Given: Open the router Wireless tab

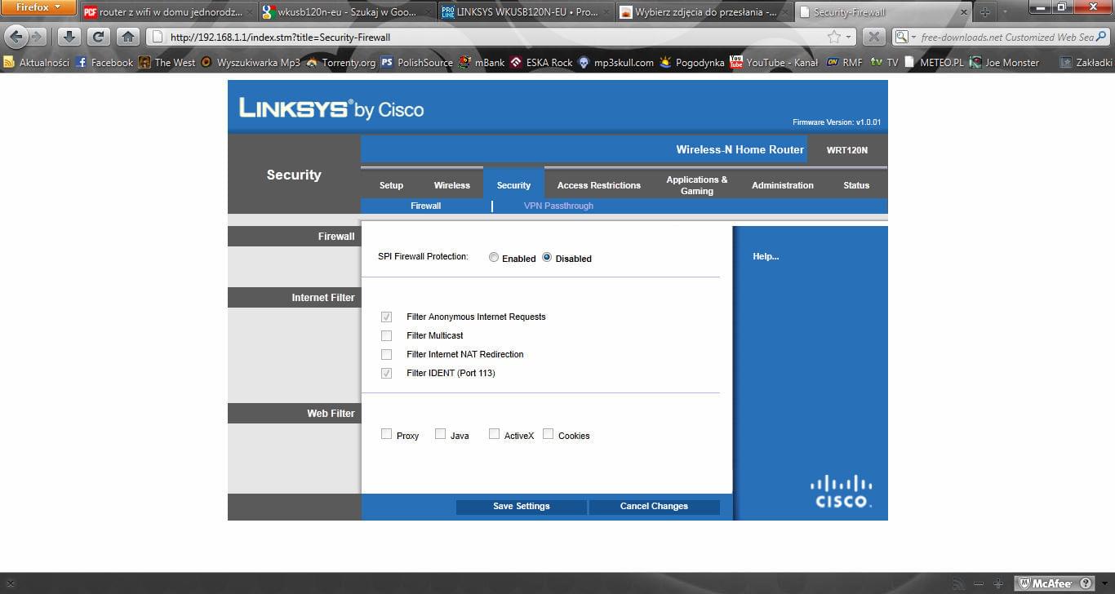Looking at the screenshot, I should point(452,185).
